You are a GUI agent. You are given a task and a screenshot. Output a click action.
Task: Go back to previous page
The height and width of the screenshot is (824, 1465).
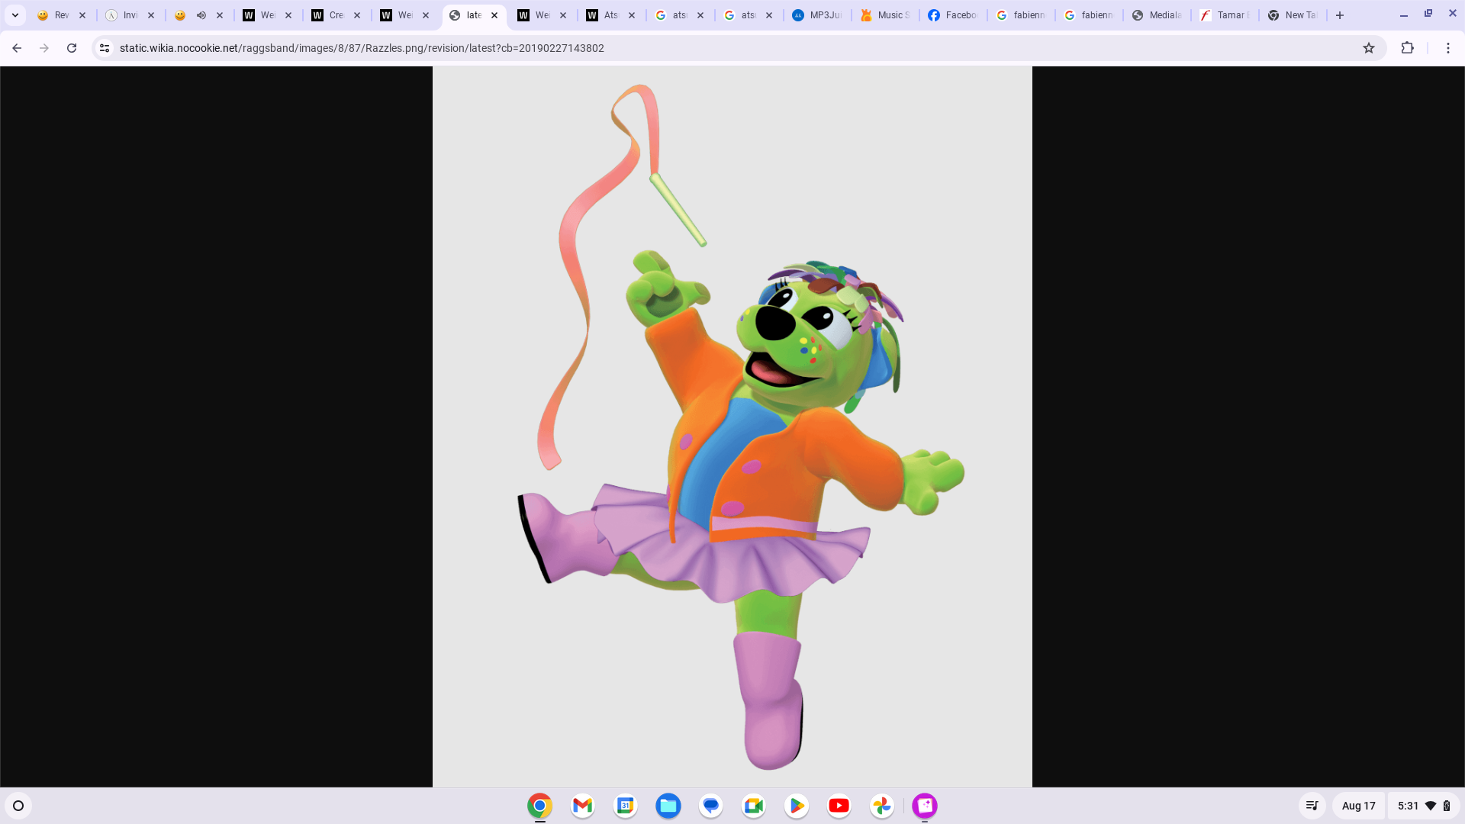pyautogui.click(x=17, y=48)
